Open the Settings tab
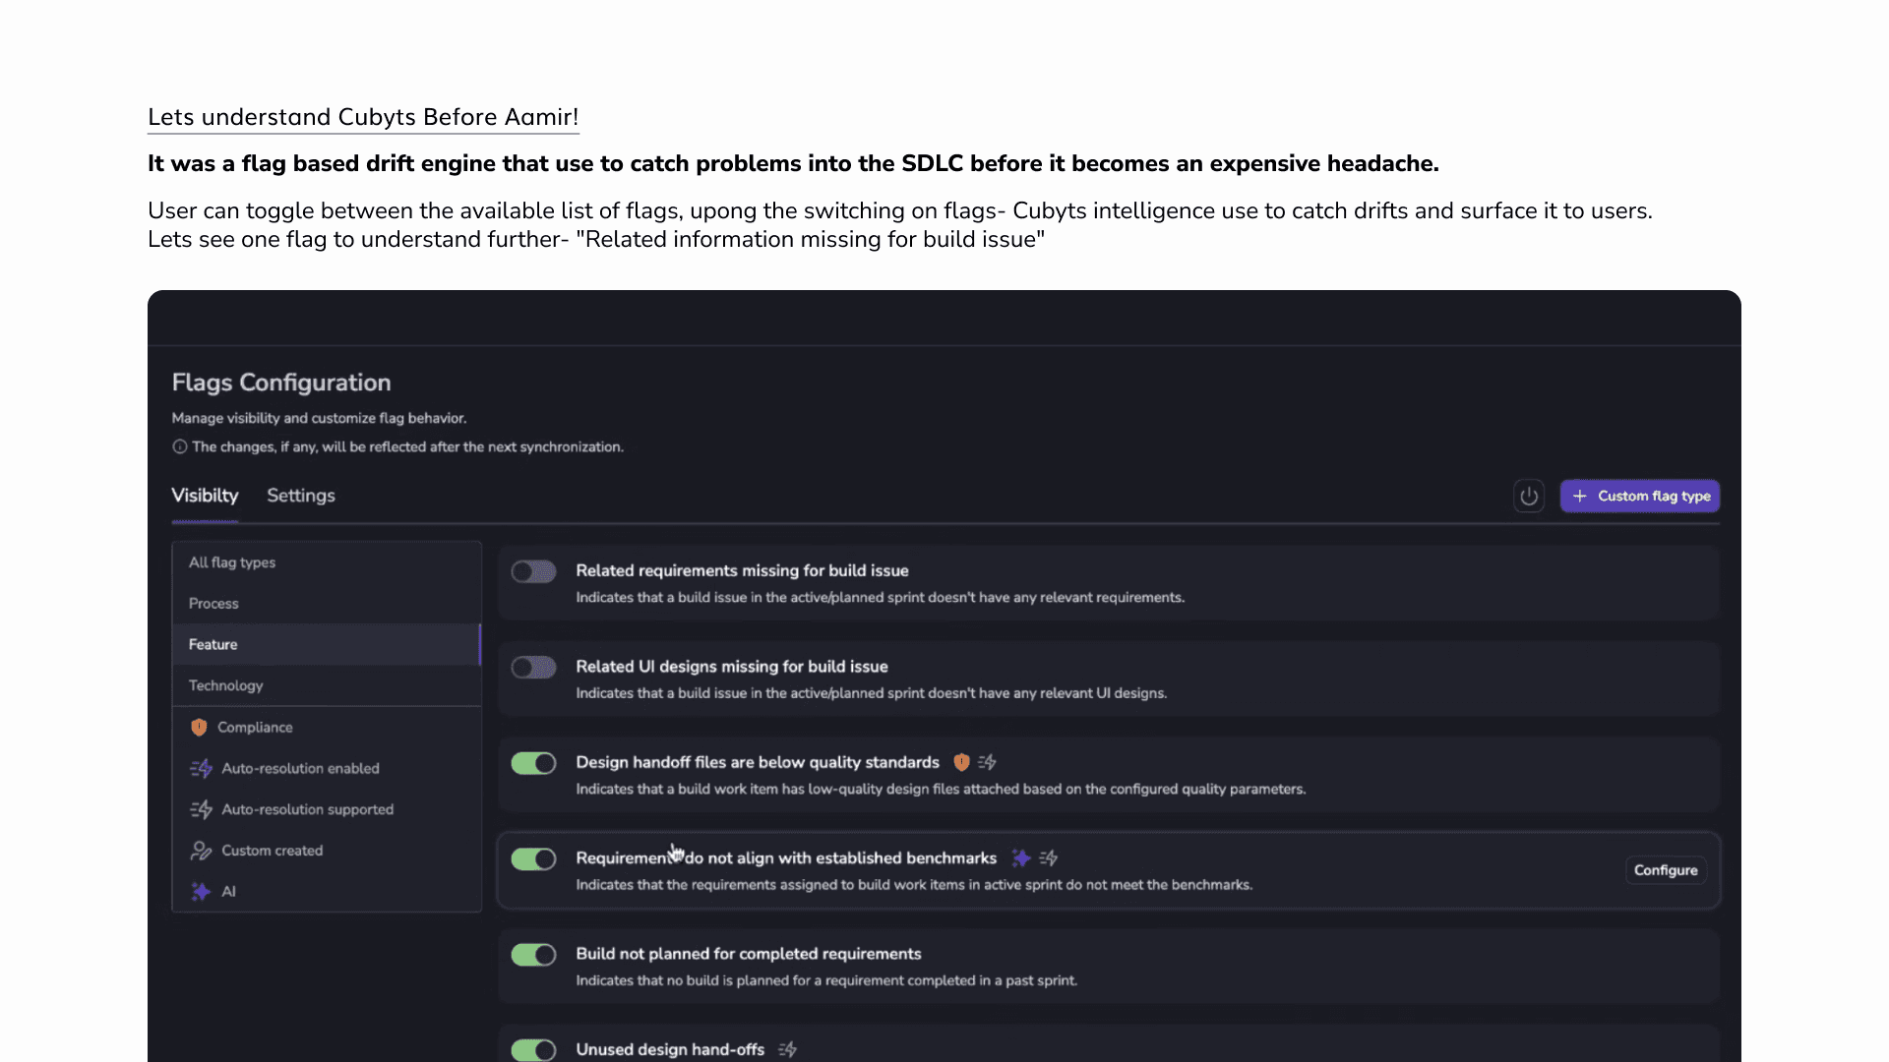The height and width of the screenshot is (1062, 1889). click(x=301, y=496)
